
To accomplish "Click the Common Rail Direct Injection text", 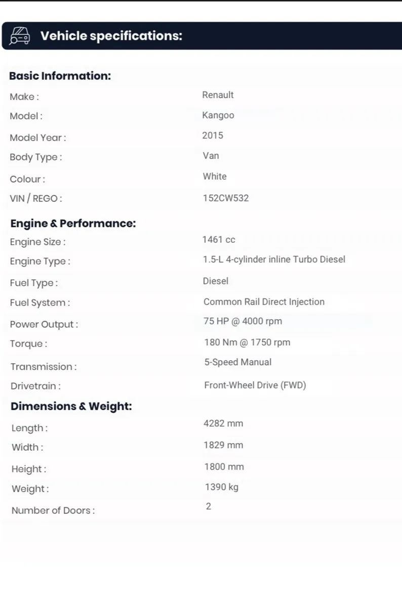I will click(264, 302).
